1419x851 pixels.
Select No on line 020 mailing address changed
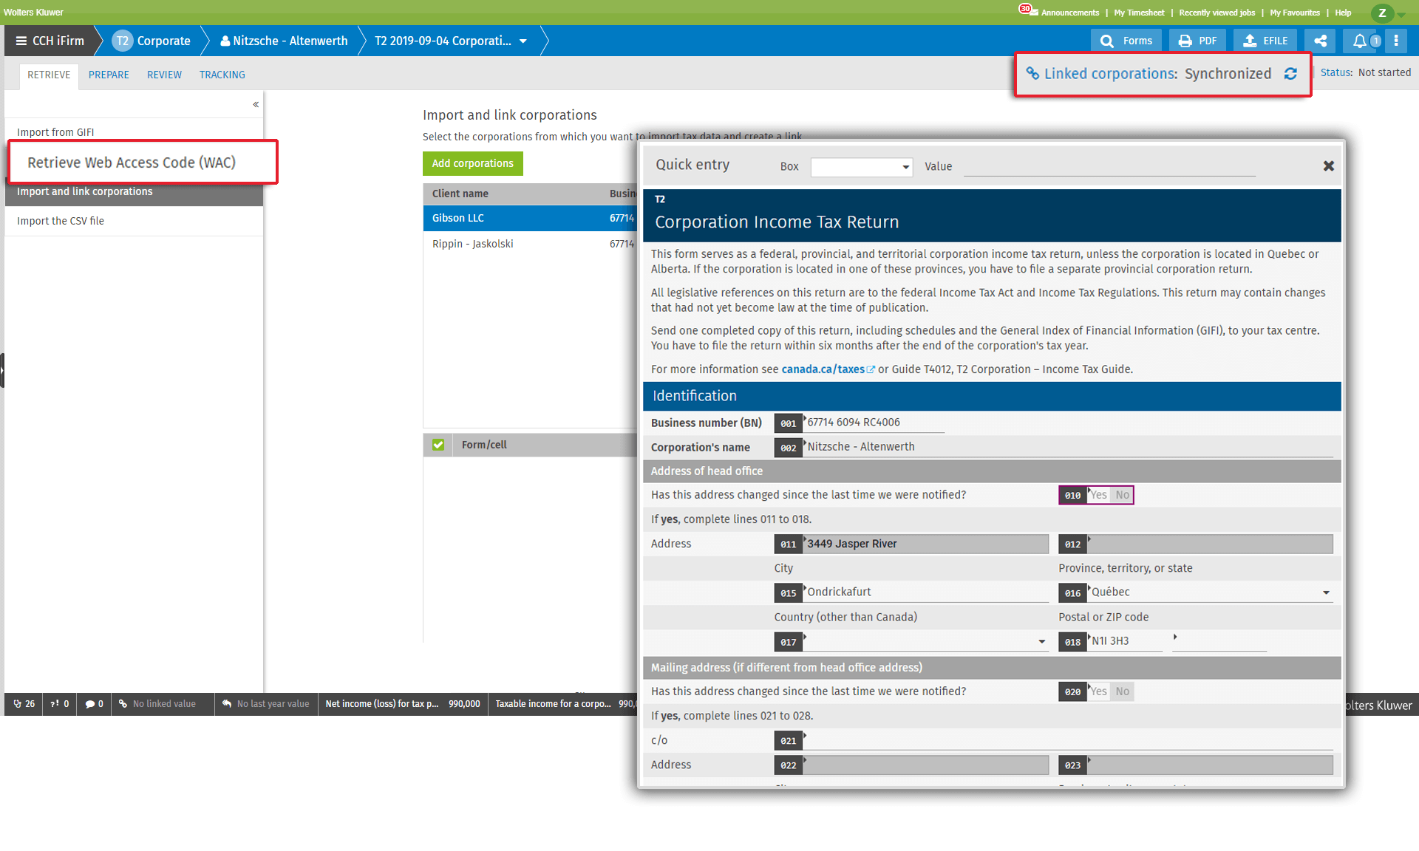click(x=1122, y=691)
